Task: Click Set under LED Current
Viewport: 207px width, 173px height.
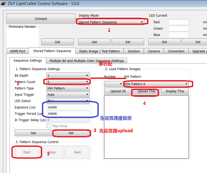Action: click(x=195, y=42)
